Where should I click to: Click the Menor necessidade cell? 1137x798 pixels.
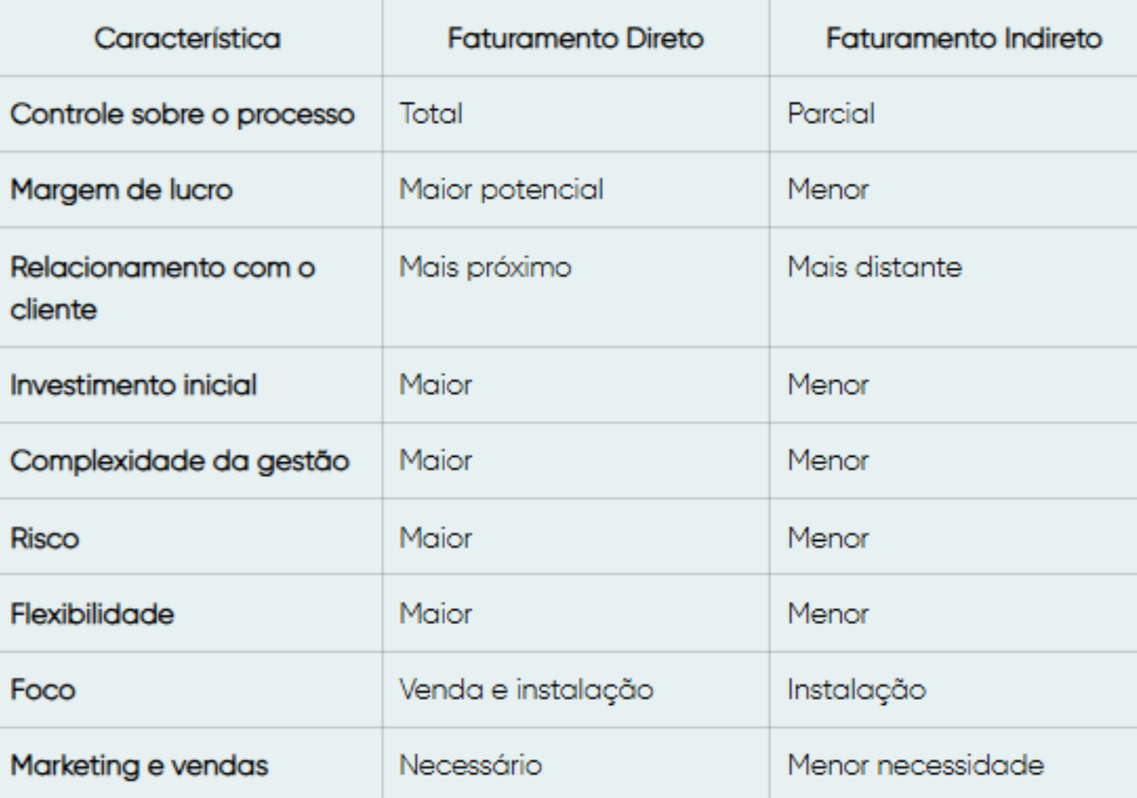coord(916,765)
